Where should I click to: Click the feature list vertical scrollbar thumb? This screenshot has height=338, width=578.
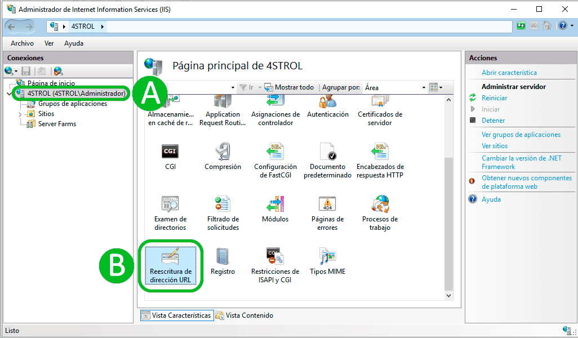click(448, 224)
